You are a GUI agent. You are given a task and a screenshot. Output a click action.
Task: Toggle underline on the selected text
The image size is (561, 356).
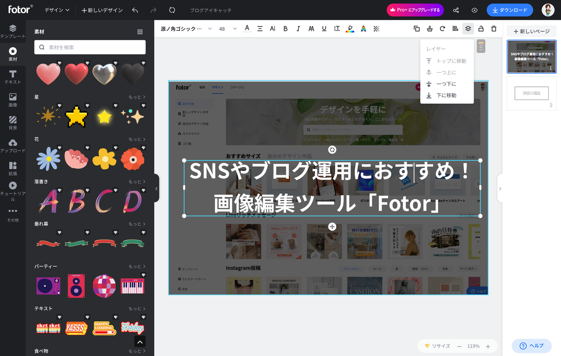pos(324,29)
